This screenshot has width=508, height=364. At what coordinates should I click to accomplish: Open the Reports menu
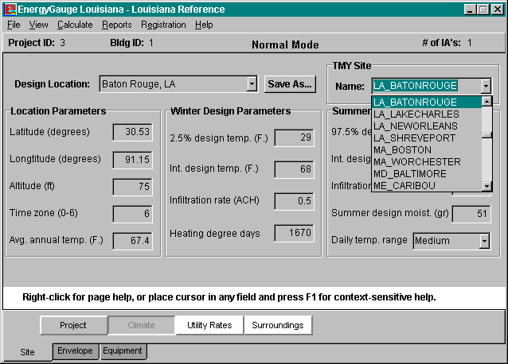coord(116,25)
